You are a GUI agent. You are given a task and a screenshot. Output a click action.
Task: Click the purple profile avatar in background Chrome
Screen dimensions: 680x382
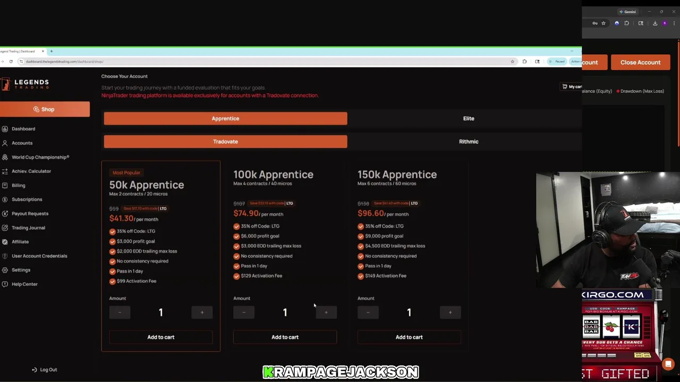(665, 23)
